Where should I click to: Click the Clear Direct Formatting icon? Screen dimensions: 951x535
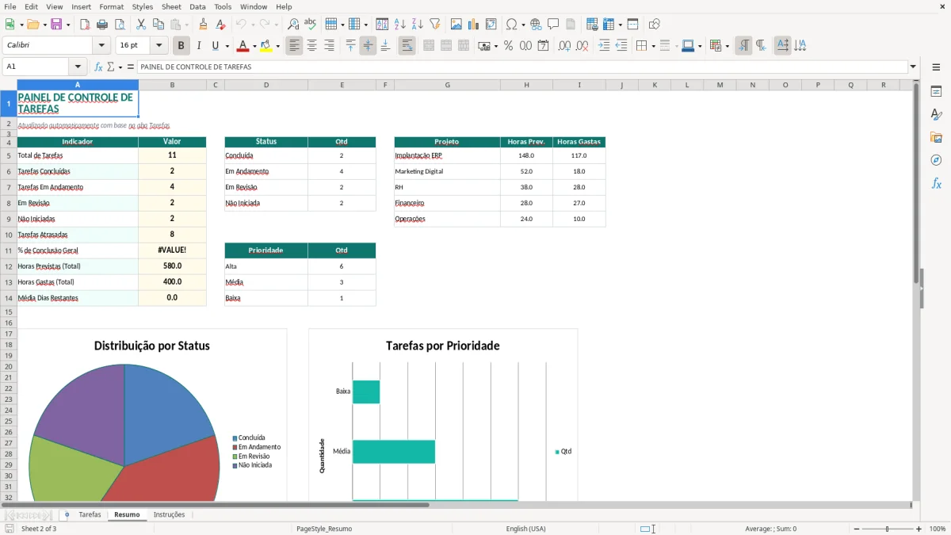point(220,25)
